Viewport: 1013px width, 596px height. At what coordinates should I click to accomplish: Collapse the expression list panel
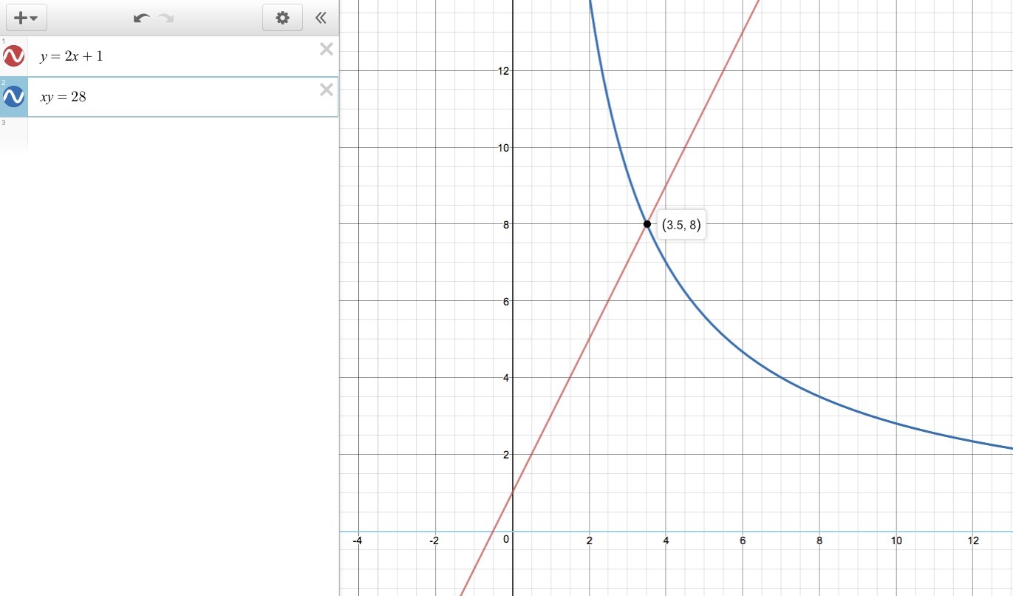click(x=321, y=18)
